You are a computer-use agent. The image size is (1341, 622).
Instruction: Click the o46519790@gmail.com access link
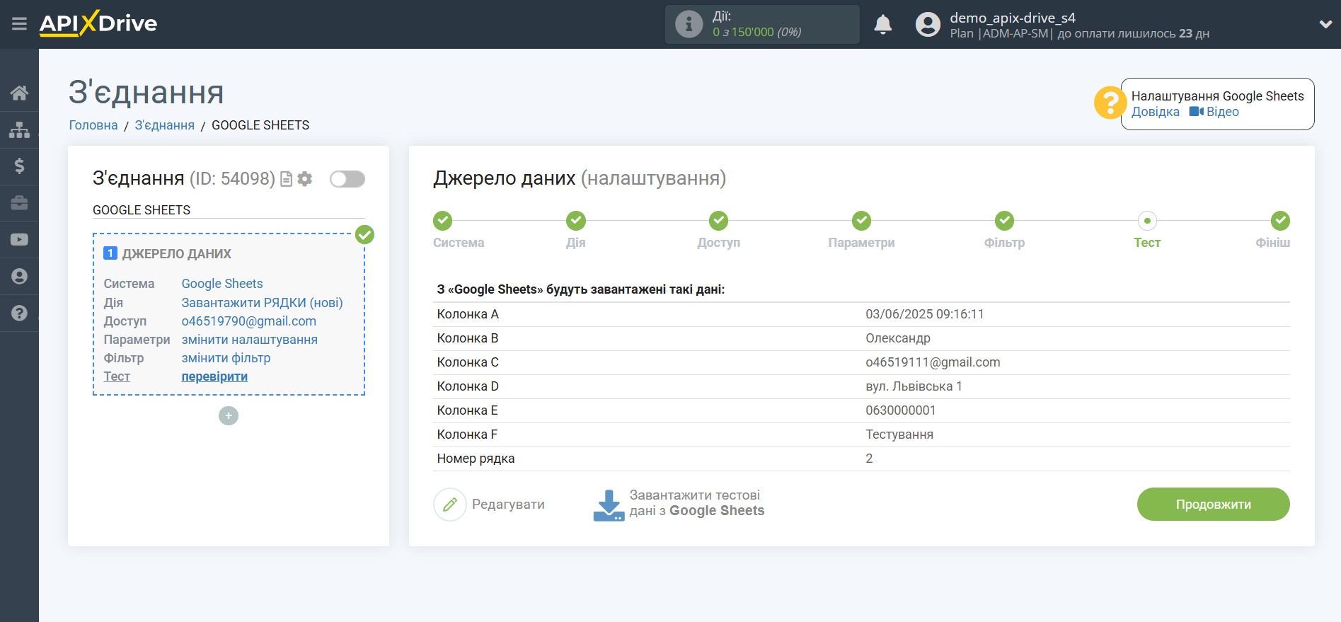point(249,321)
